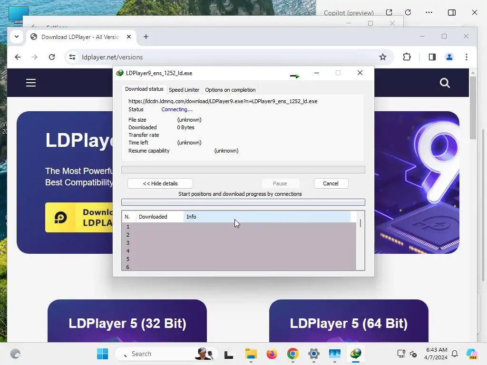Open the resource monitor taskbar icon
Image resolution: width=487 pixels, height=365 pixels.
(x=335, y=354)
